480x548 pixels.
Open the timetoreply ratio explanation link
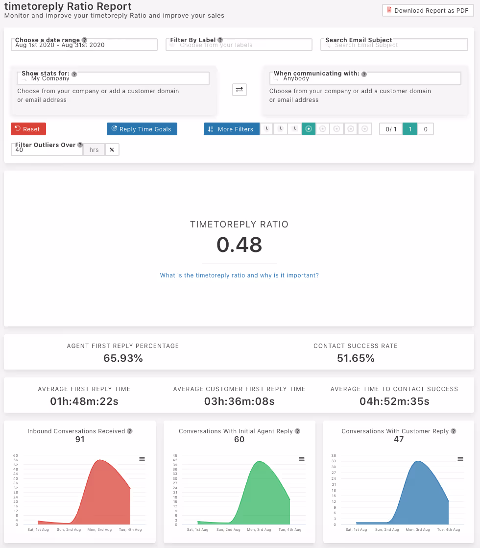click(240, 275)
